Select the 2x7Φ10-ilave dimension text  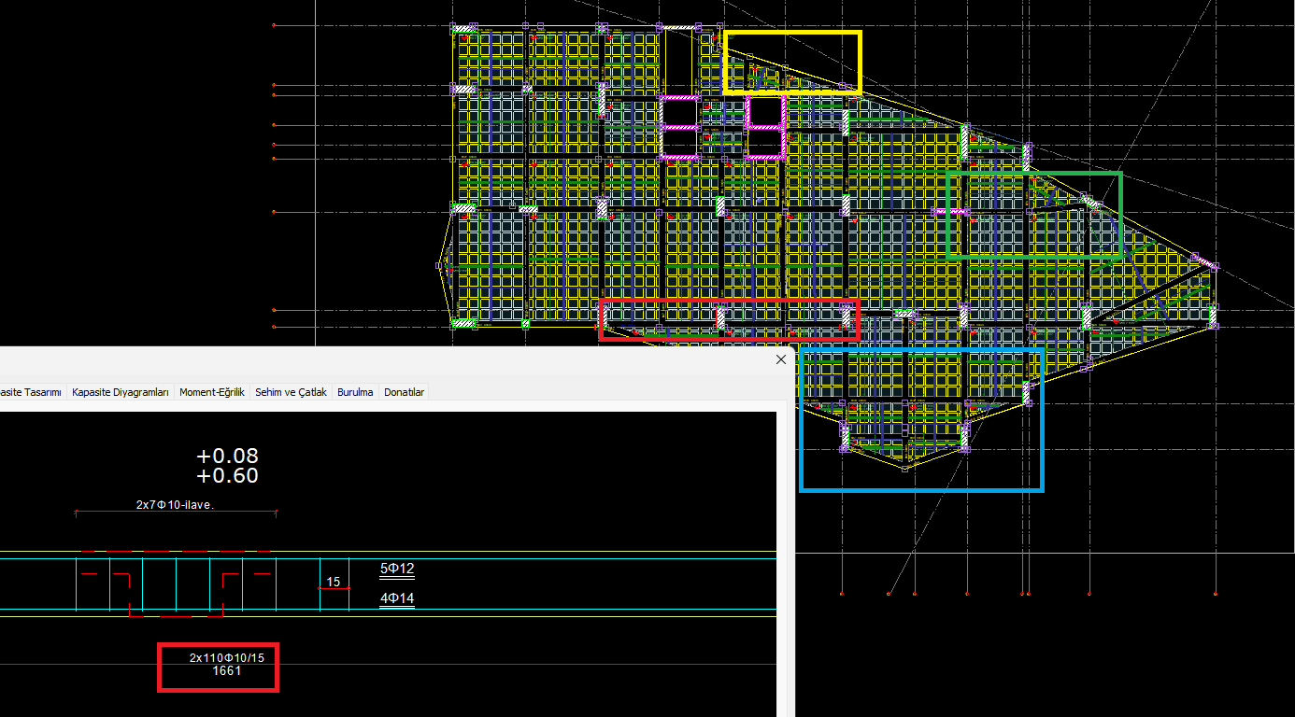(176, 505)
